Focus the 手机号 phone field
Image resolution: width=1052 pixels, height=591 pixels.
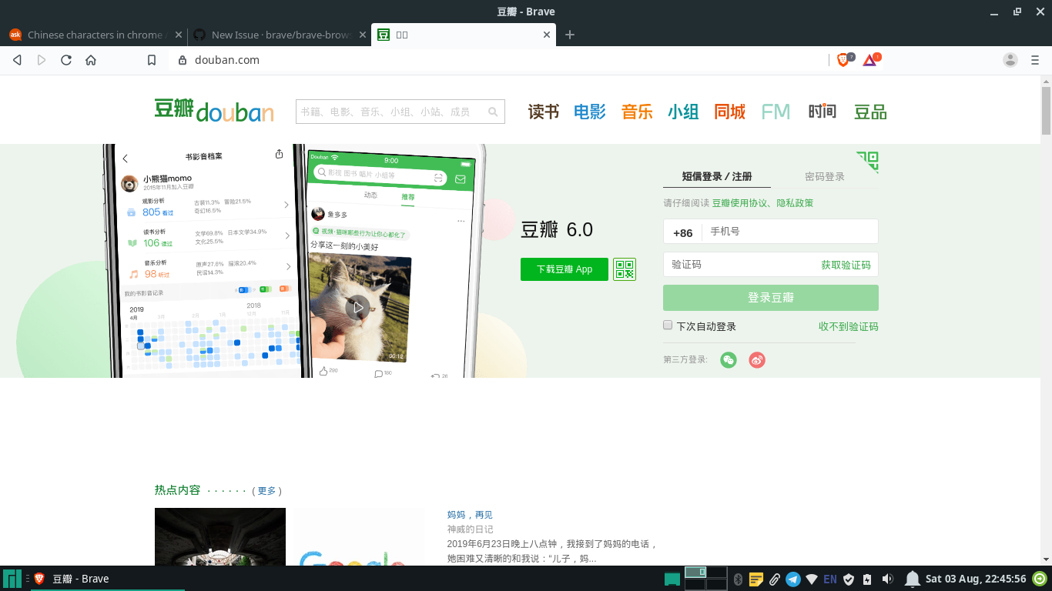790,232
